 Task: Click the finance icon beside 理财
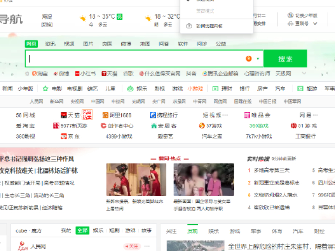215,89
